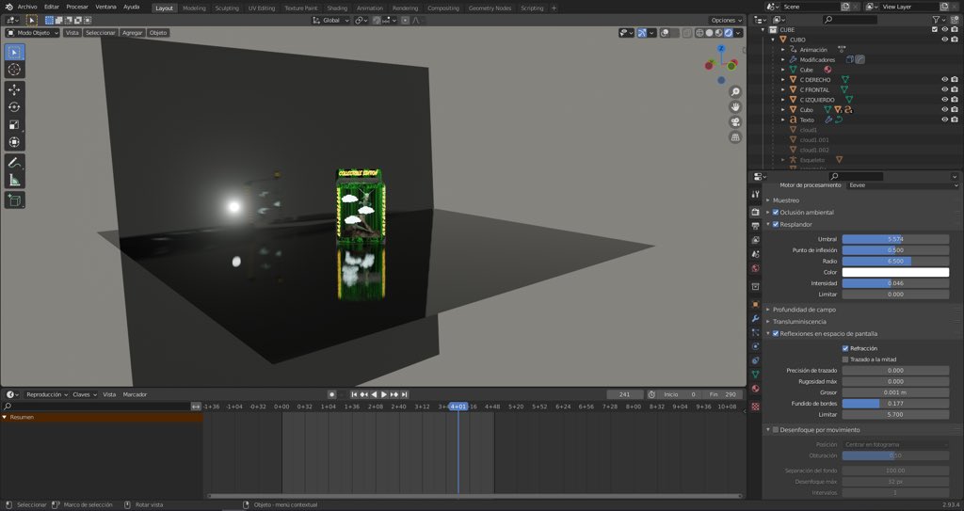Click the zoom viewport magnifier icon

click(735, 91)
